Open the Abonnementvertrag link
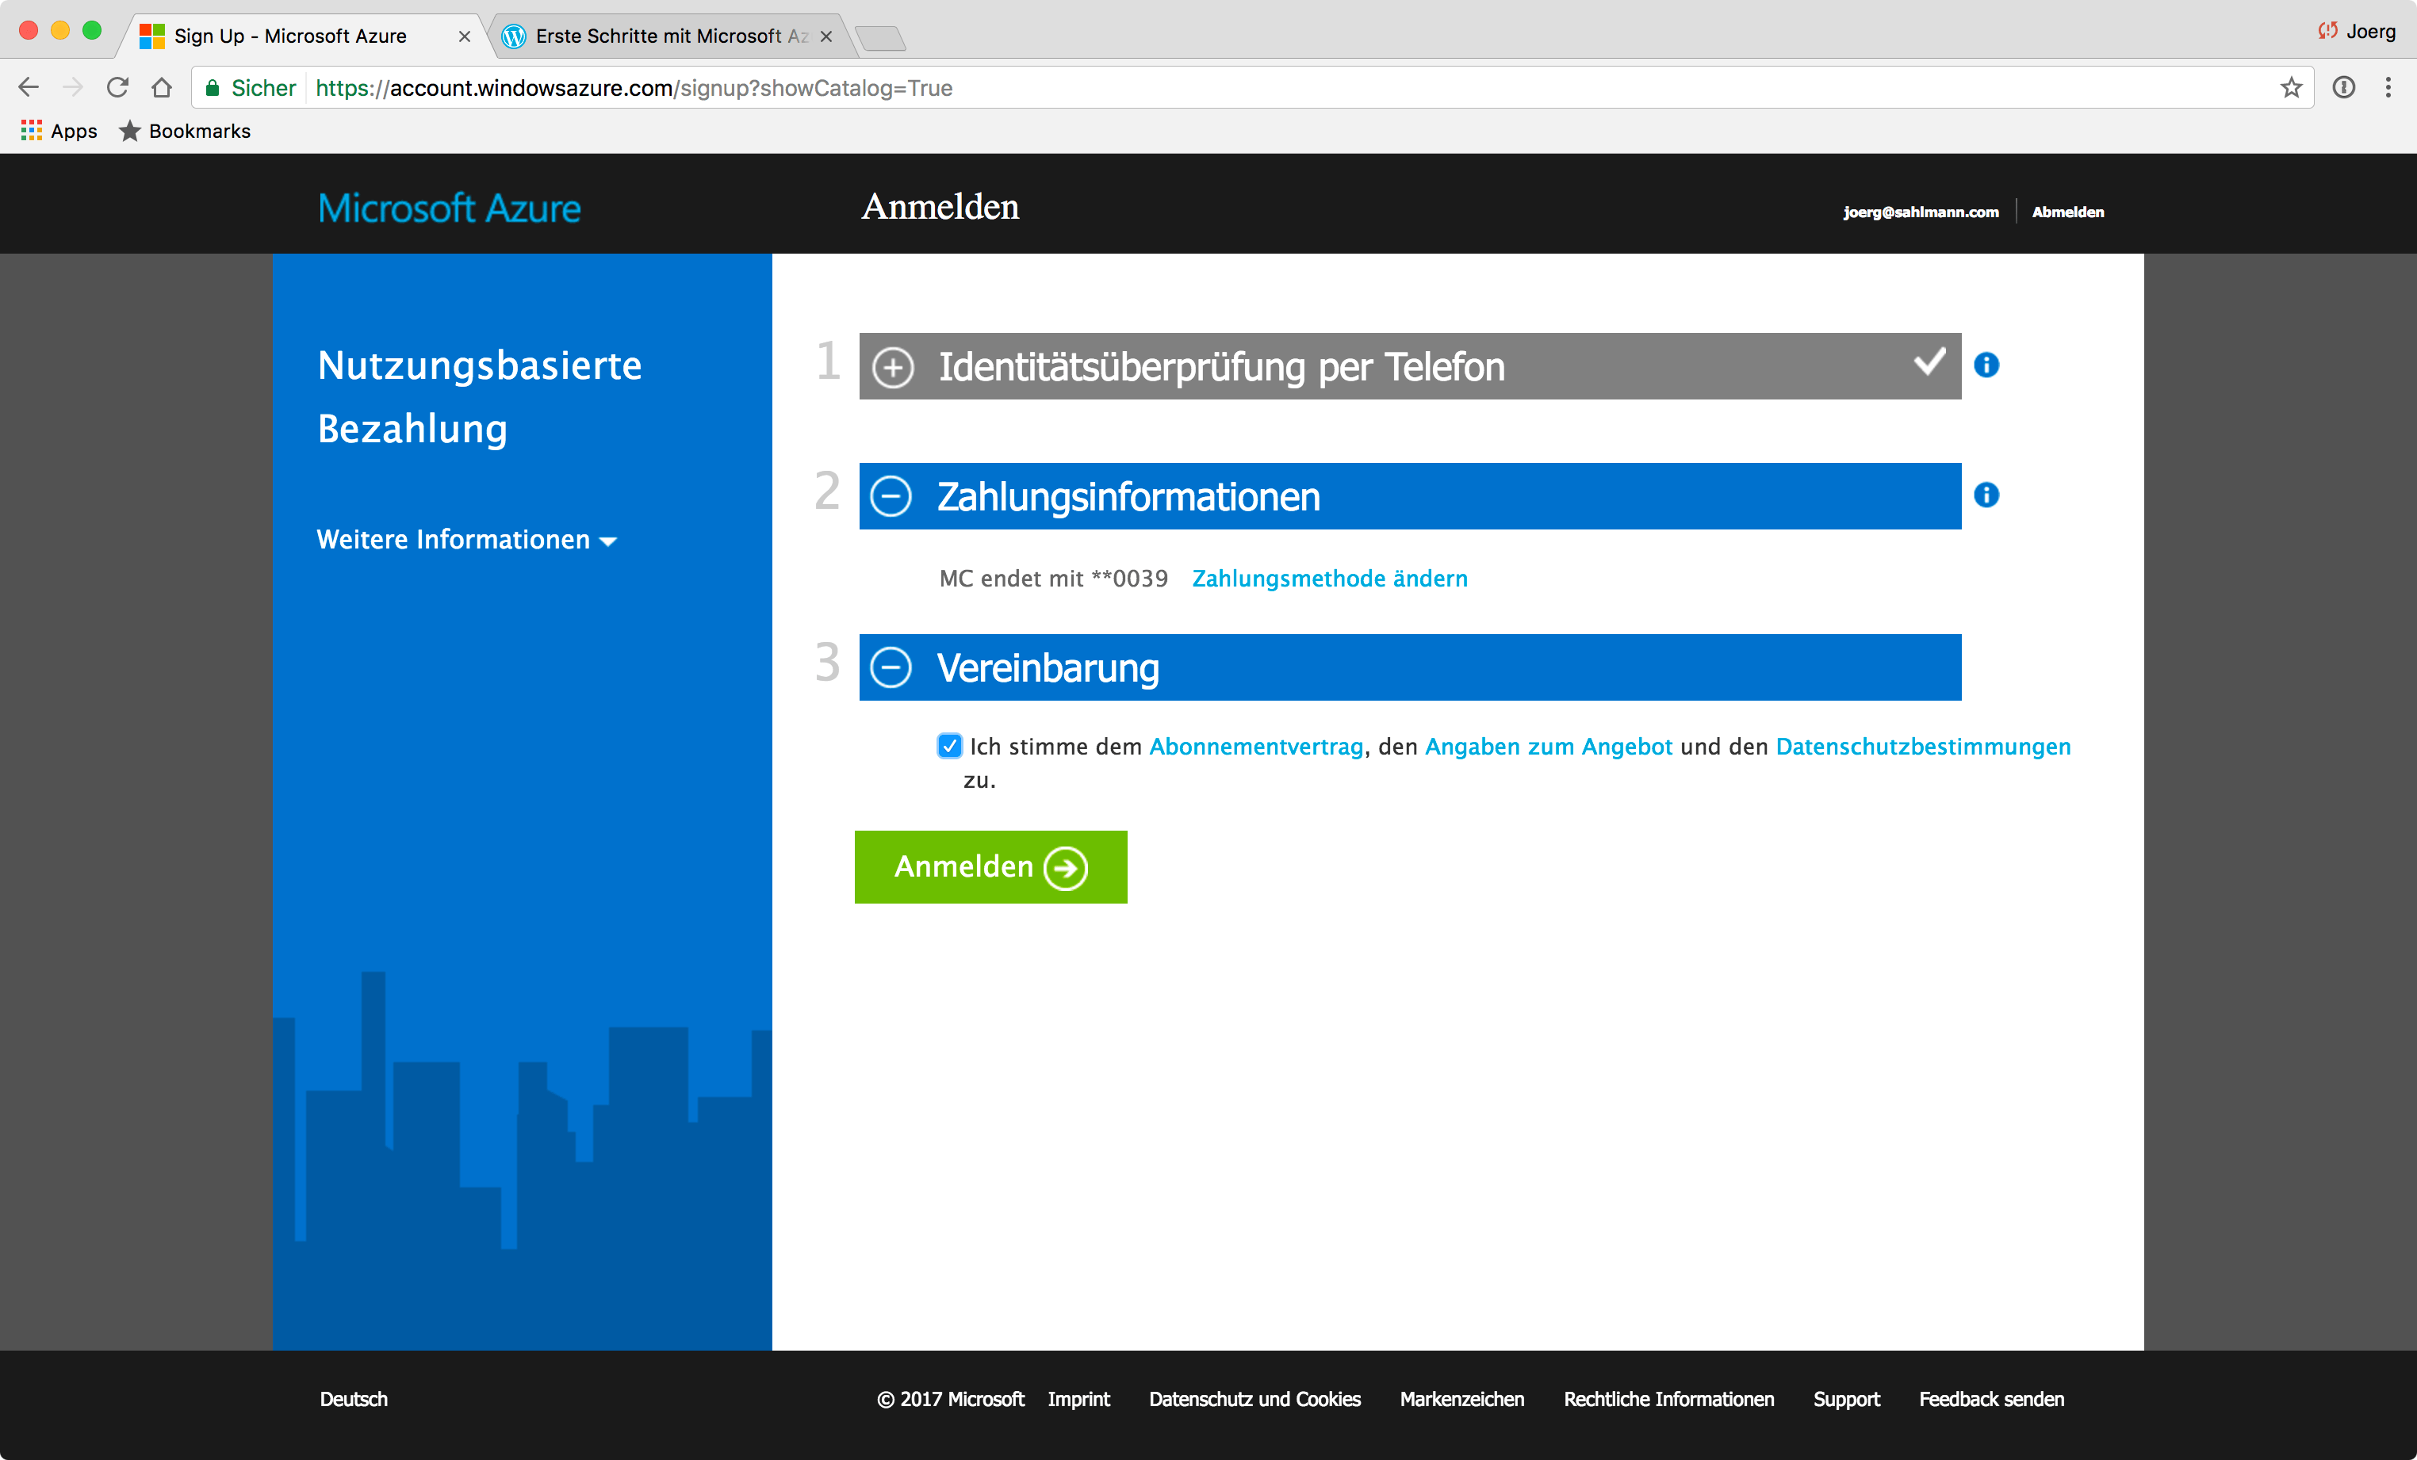 point(1255,746)
